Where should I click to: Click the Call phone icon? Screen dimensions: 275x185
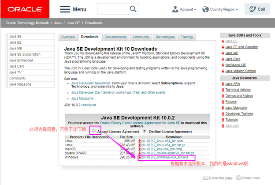click(x=253, y=9)
